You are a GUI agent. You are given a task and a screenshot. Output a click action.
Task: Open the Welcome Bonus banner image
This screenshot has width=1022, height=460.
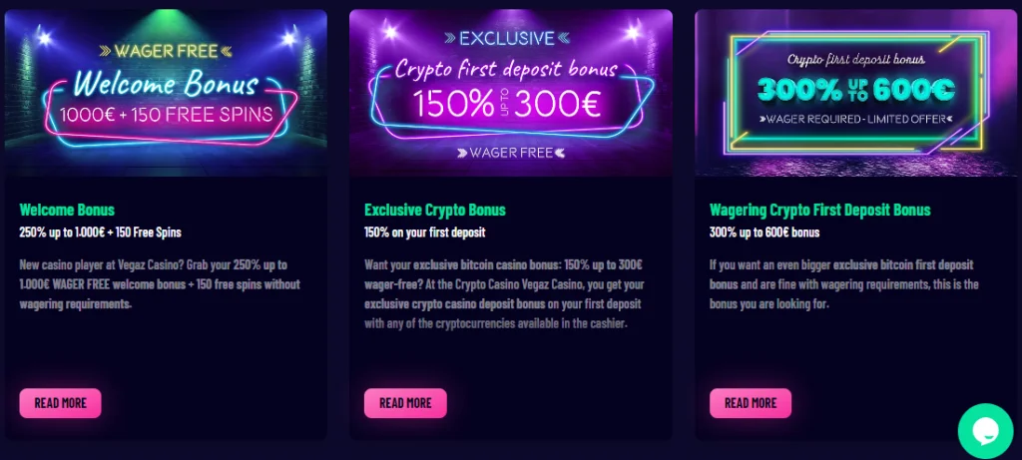[166, 93]
